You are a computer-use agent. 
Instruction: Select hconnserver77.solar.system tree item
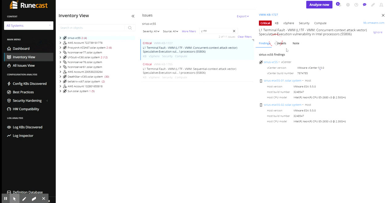(85, 53)
